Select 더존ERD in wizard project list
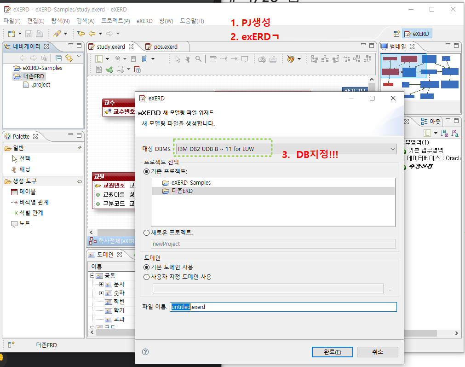 [273, 191]
